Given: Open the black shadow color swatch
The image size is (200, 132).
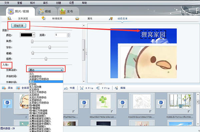Looking at the screenshot, I should 26,35.
